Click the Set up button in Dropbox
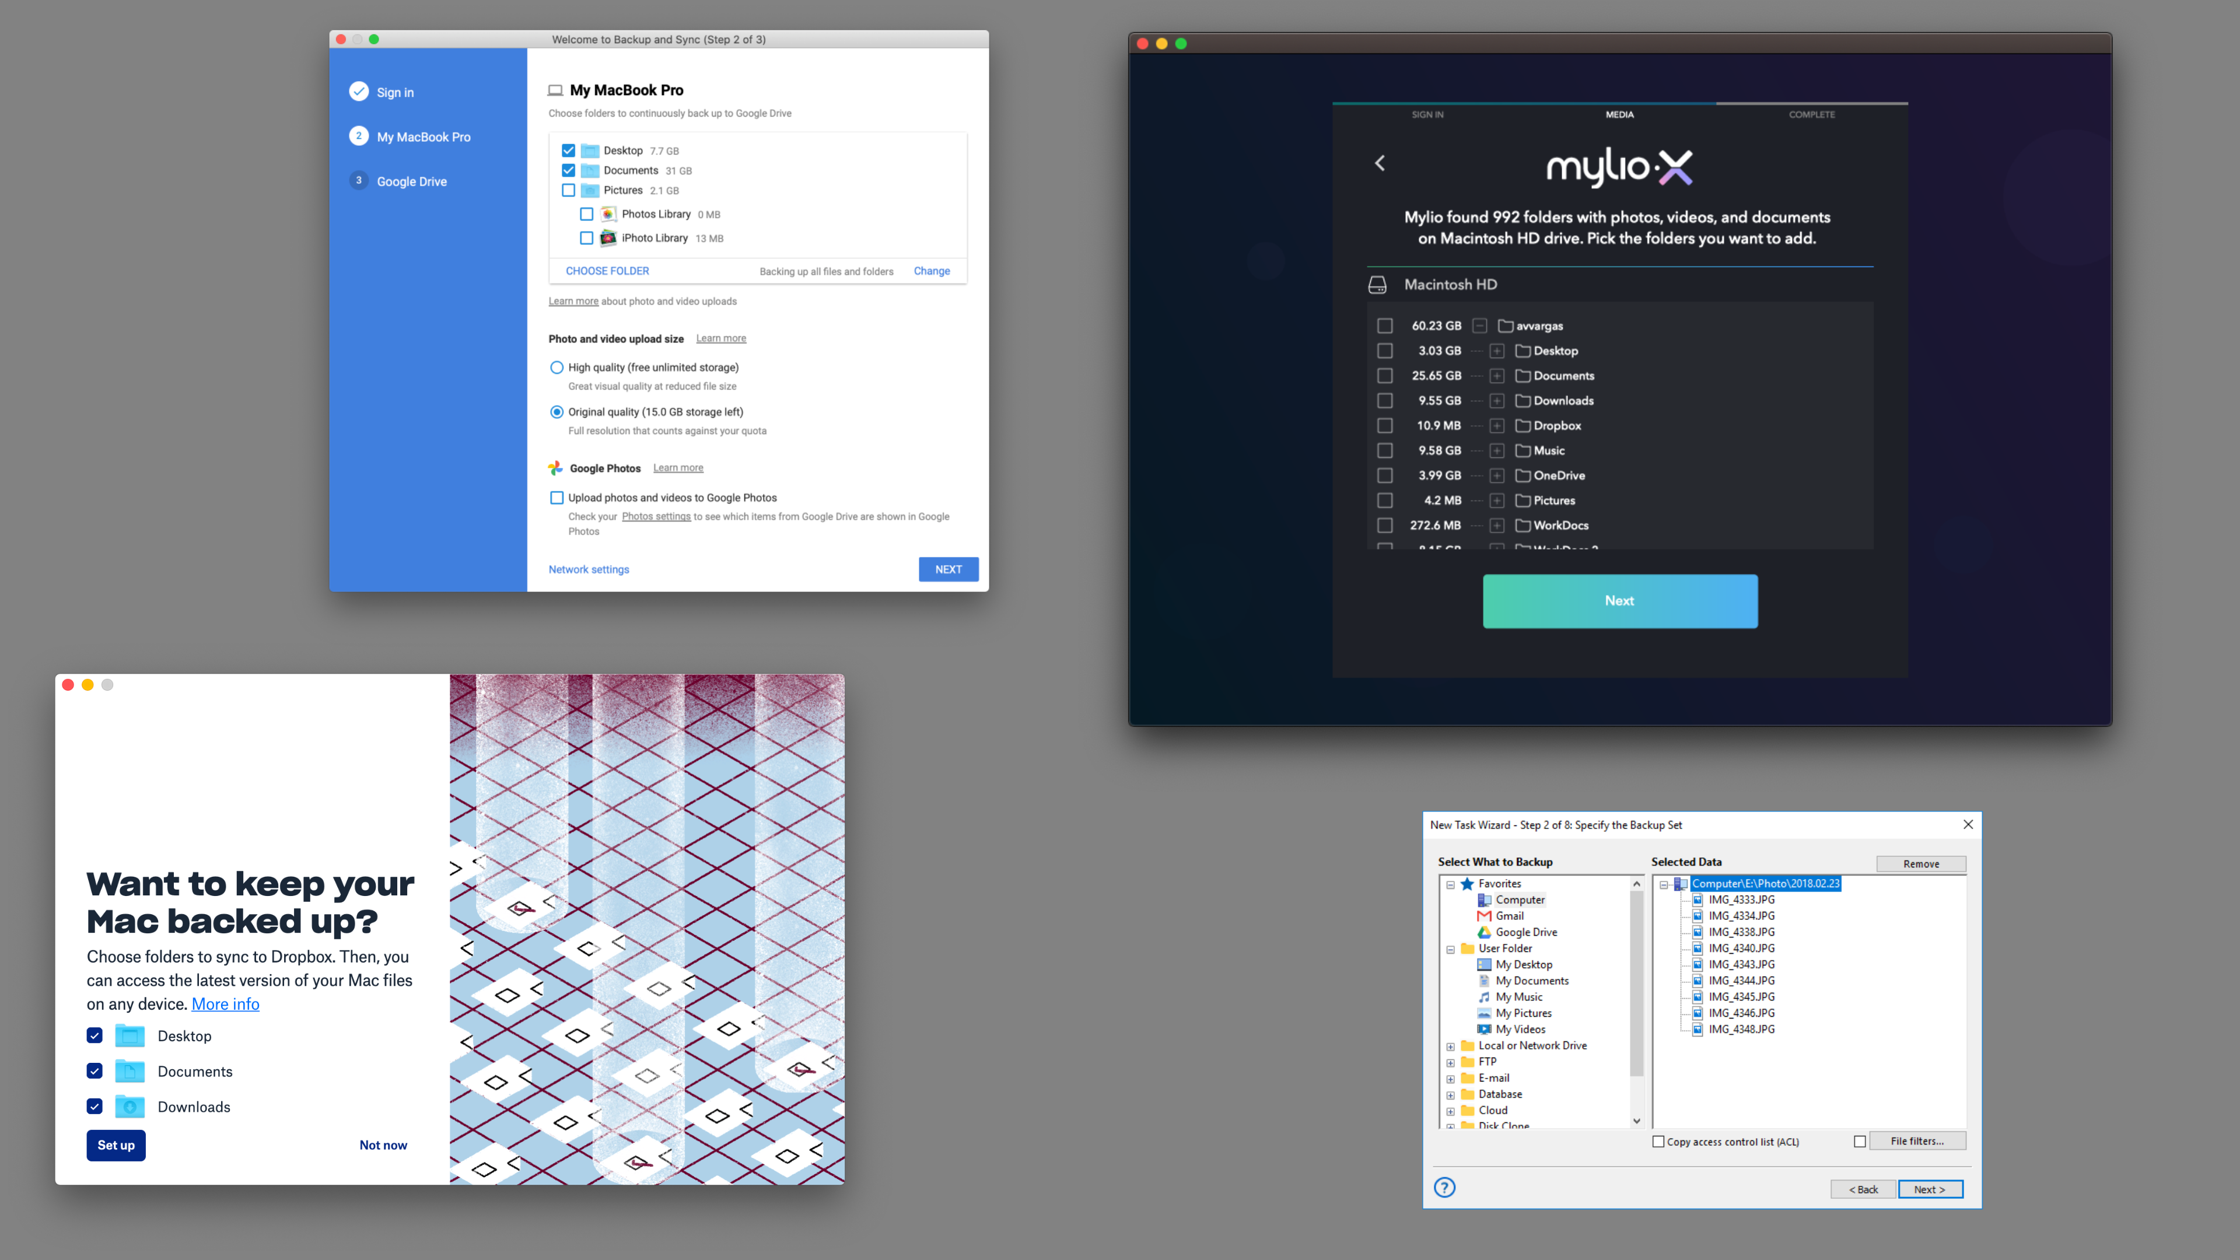Image resolution: width=2240 pixels, height=1260 pixels. pyautogui.click(x=116, y=1145)
